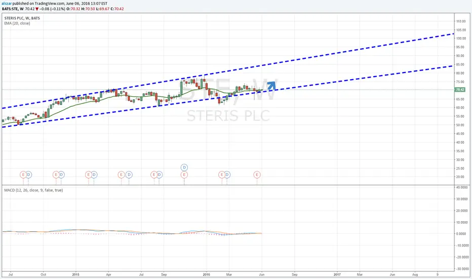This screenshot has height=279, width=472.
Task: Open the E marker beneath the stacked D marker
Action: pyautogui.click(x=184, y=175)
